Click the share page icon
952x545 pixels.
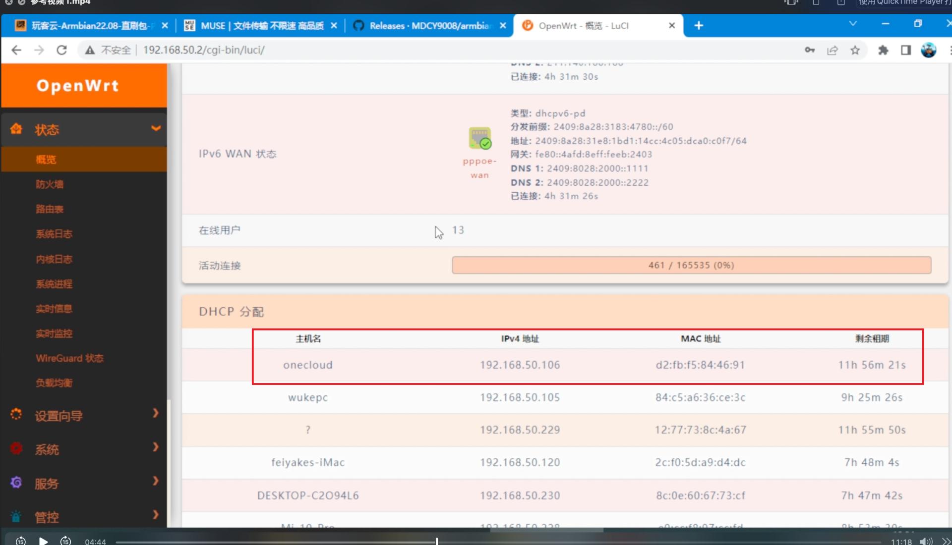click(833, 50)
